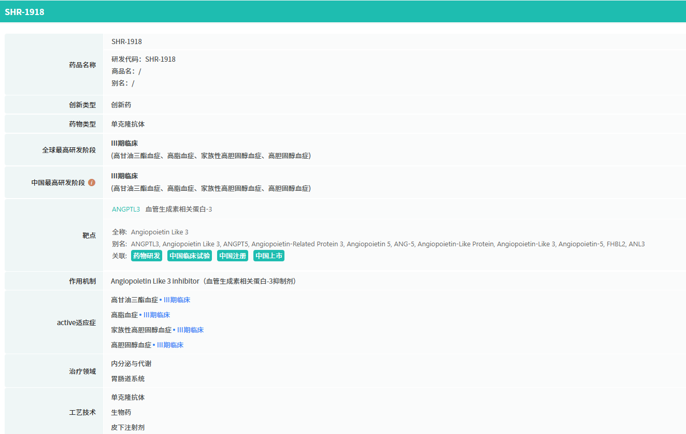686x434 pixels.
Task: Open III期临床 link next to 高甘油三酯血症
Action: (177, 300)
